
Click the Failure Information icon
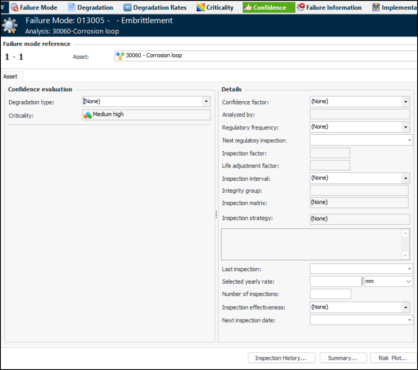point(301,7)
